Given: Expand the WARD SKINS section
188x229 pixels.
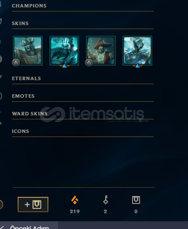Looking at the screenshot, I should pos(83,114).
